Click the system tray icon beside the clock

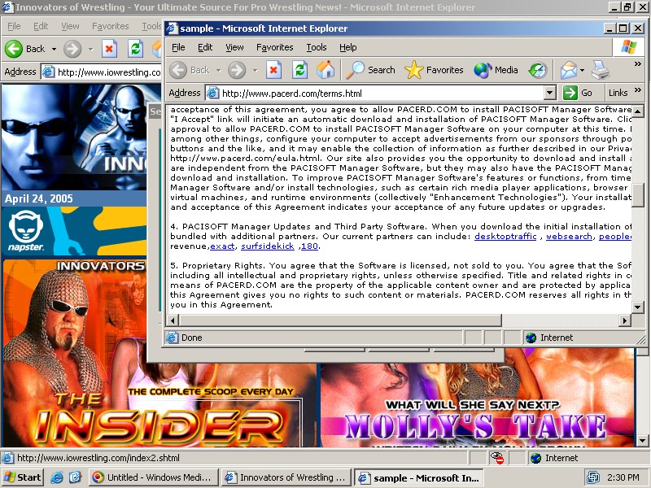pyautogui.click(x=593, y=477)
